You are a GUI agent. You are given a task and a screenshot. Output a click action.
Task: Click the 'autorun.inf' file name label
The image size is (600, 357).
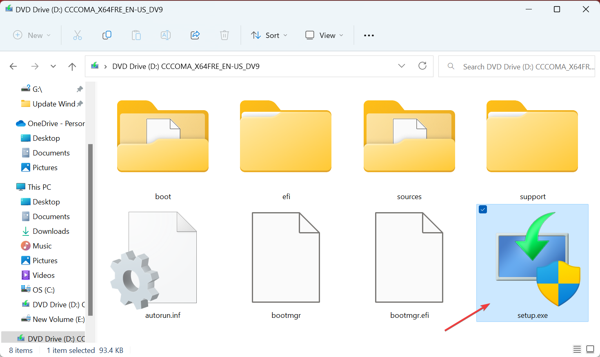(x=163, y=315)
